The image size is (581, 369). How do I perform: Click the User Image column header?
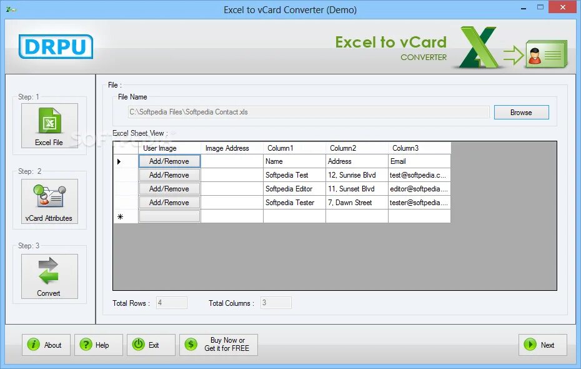pos(169,148)
